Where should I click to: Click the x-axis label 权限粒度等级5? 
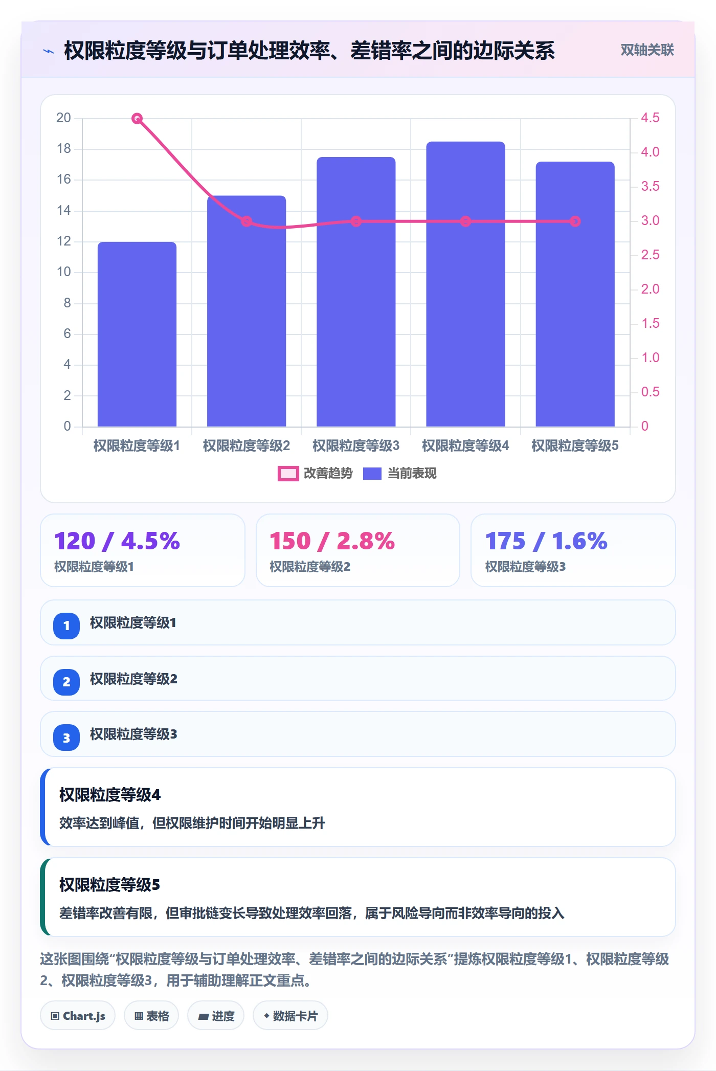coord(575,446)
